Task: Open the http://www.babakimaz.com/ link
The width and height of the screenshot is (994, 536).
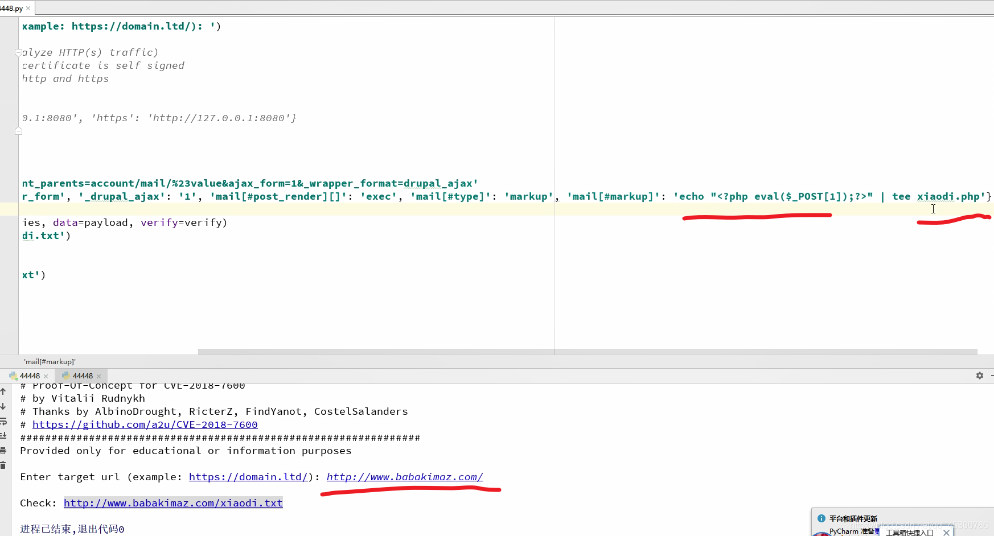Action: [x=405, y=477]
